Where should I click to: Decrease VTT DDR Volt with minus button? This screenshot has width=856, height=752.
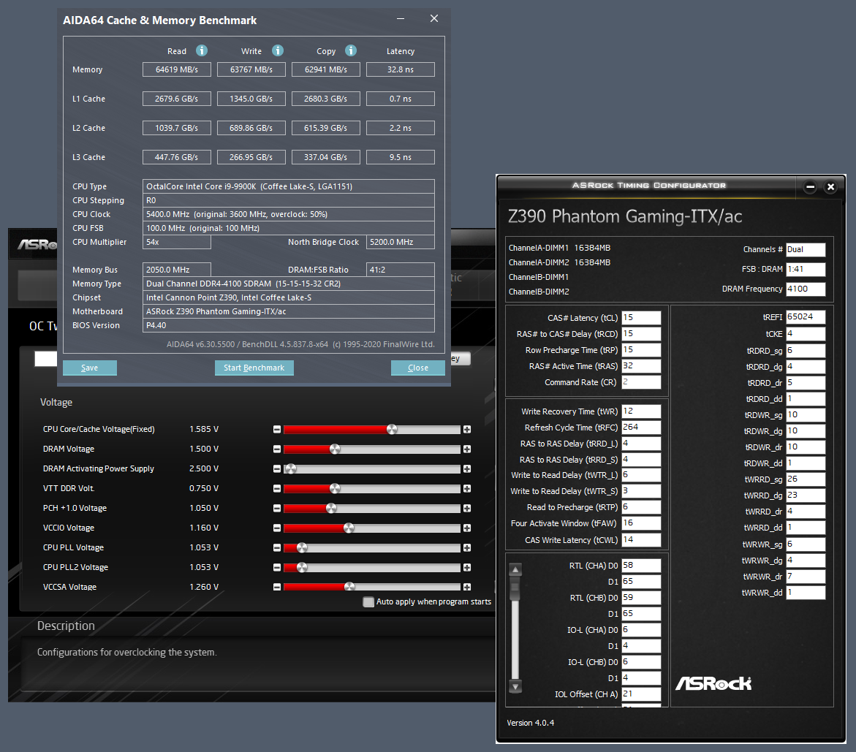click(277, 488)
